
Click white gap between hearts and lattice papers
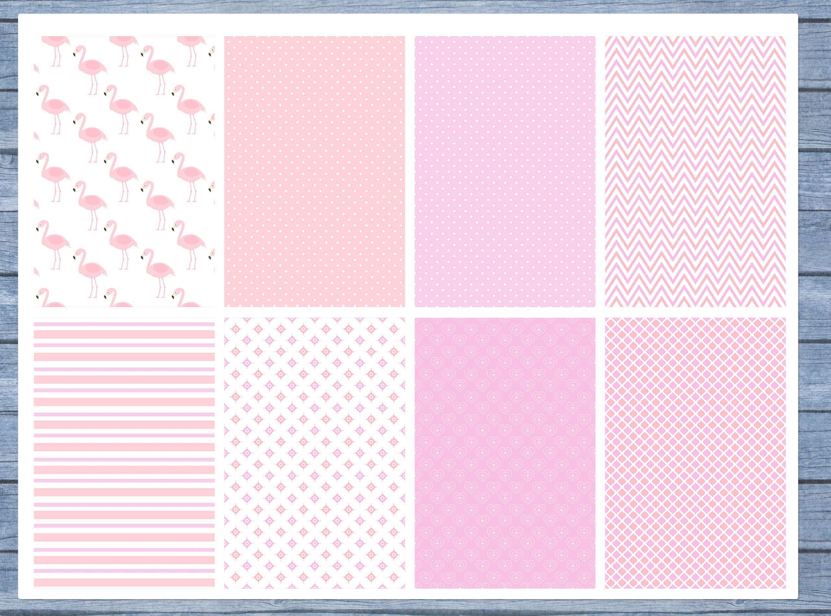point(600,453)
